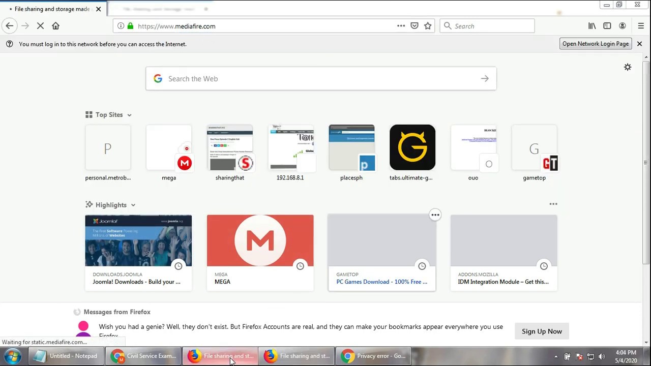Image resolution: width=651 pixels, height=366 pixels.
Task: Open gametop top site tile
Action: (x=534, y=153)
